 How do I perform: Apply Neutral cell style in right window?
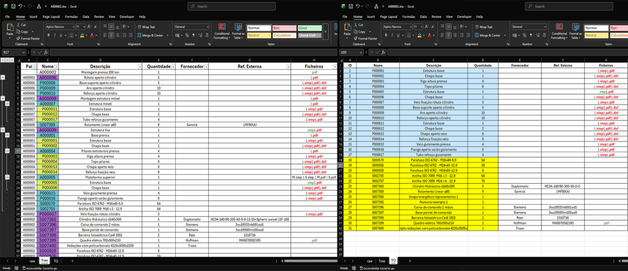click(596, 36)
